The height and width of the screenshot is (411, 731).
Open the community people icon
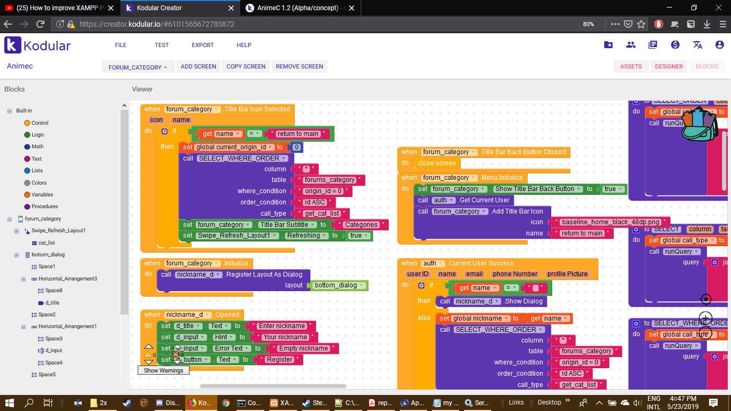tap(631, 45)
